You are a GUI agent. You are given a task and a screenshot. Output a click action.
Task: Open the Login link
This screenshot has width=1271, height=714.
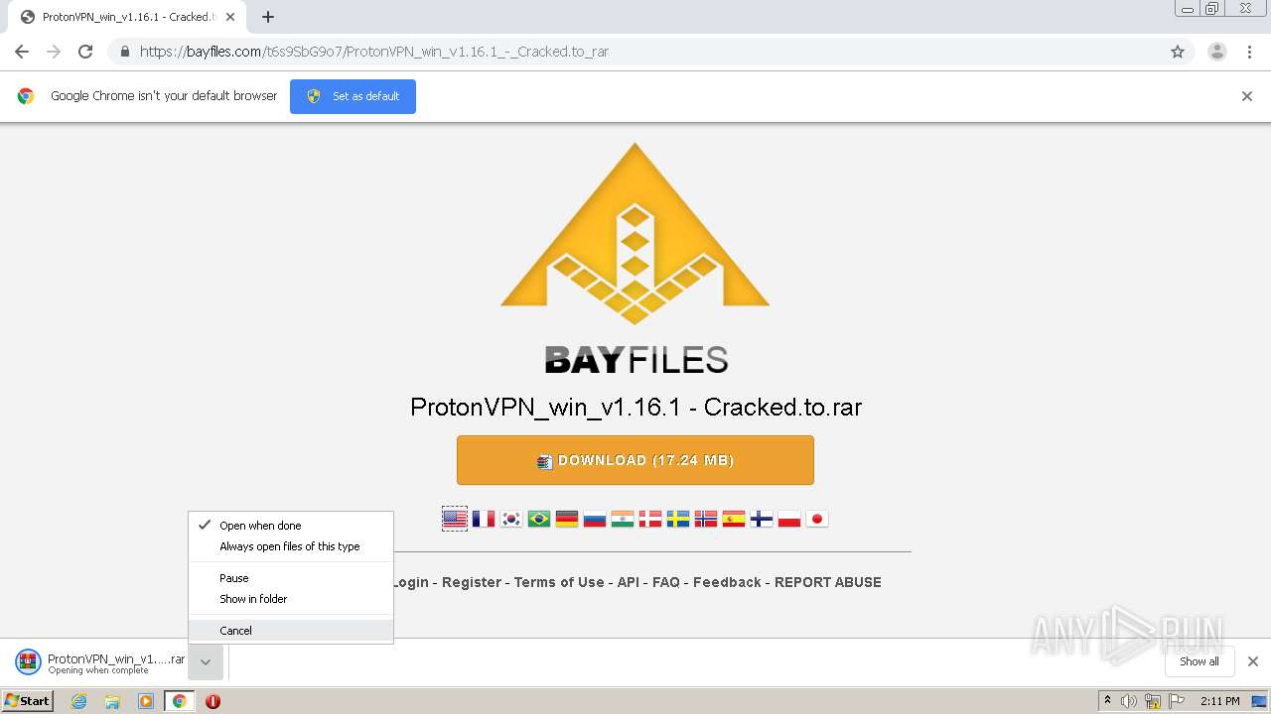click(410, 582)
